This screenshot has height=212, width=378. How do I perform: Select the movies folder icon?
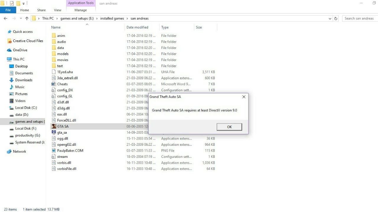pos(54,60)
